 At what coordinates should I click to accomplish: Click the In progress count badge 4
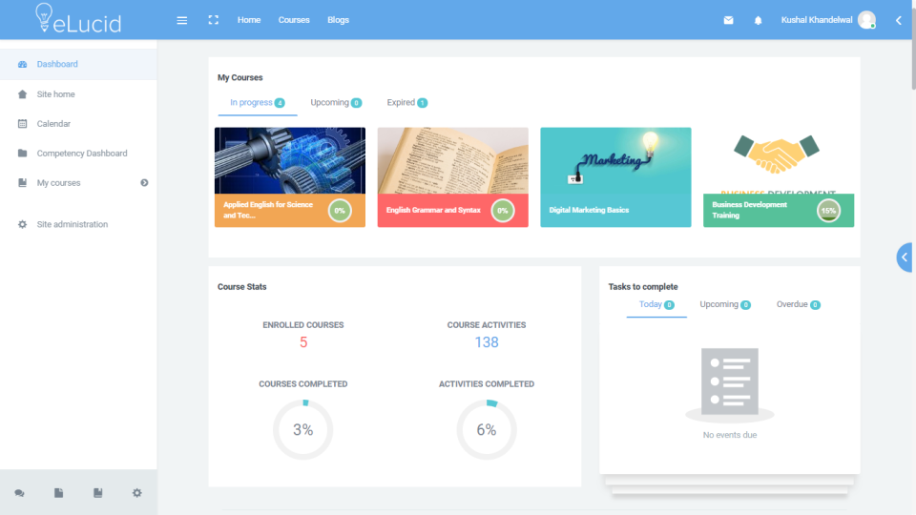pos(280,103)
